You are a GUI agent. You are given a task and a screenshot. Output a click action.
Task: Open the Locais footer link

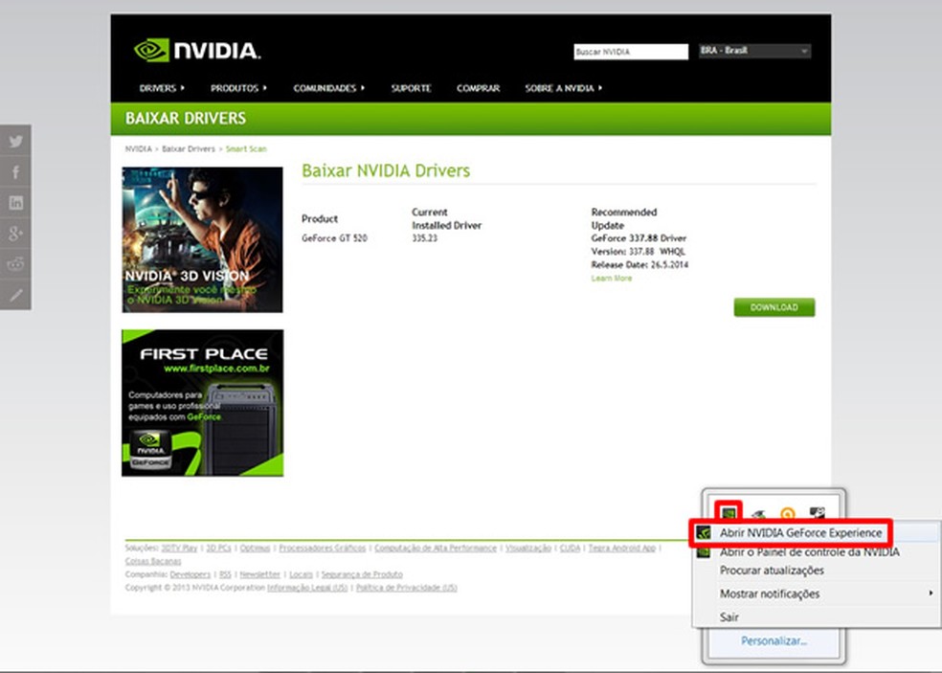coord(301,574)
